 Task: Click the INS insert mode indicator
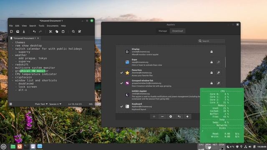[91, 104]
